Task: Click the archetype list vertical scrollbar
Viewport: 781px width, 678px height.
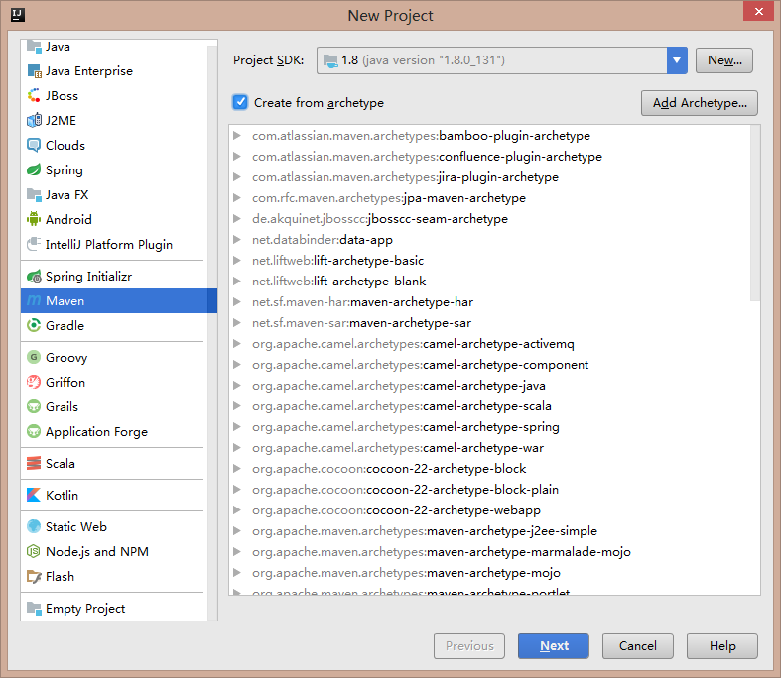Action: 755,214
